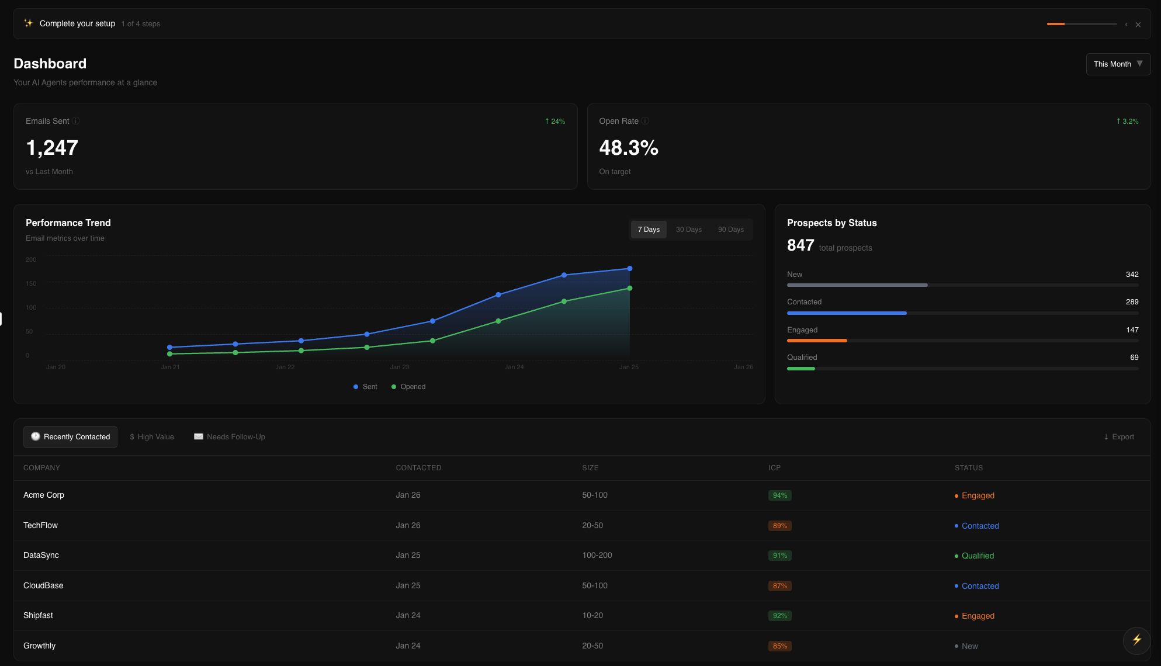Click the Export button

(x=1118, y=436)
